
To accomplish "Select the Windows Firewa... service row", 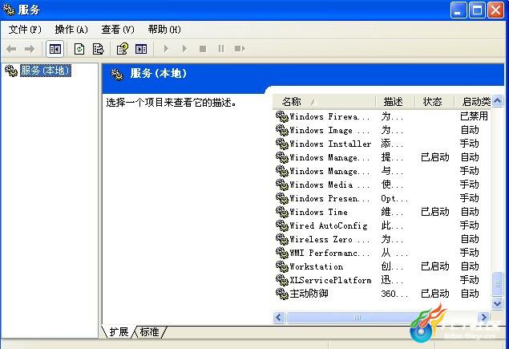I will point(382,116).
